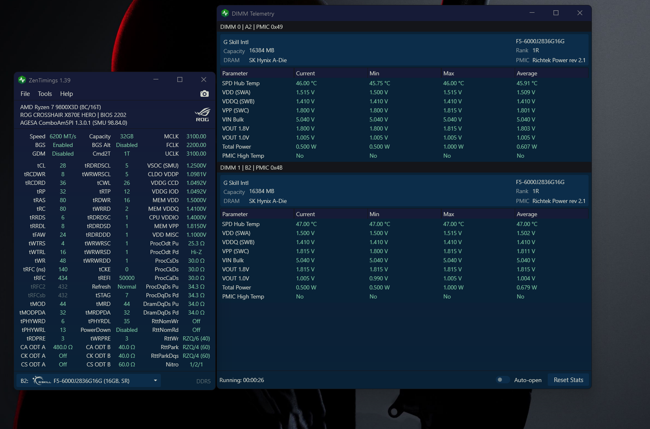This screenshot has width=650, height=429.
Task: Click the VSOC (SMU) value 1.2500V
Action: pos(196,166)
